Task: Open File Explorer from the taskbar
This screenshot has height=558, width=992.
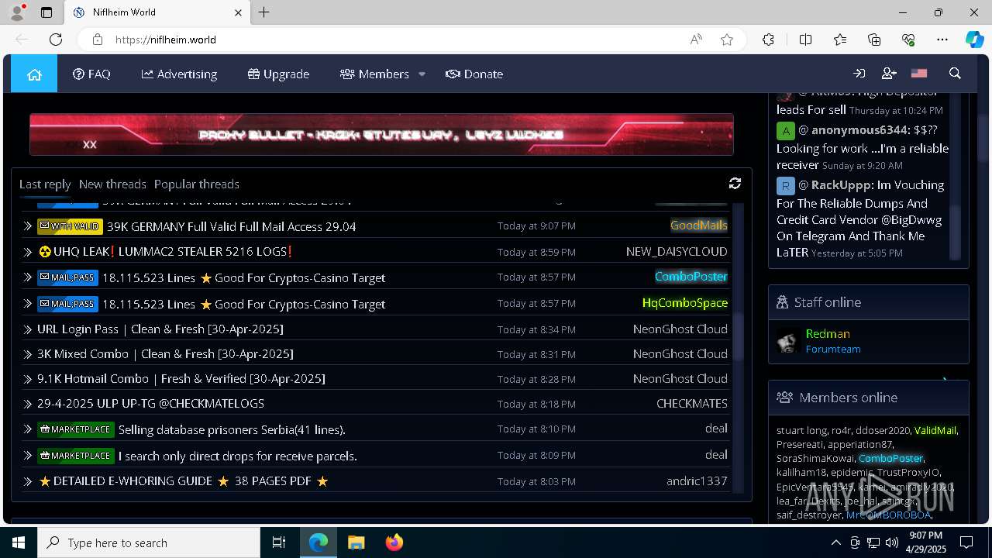Action: [x=356, y=542]
